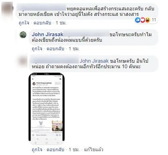Open John Jirasak's profile picture
168x155 pixels.
[23, 35]
